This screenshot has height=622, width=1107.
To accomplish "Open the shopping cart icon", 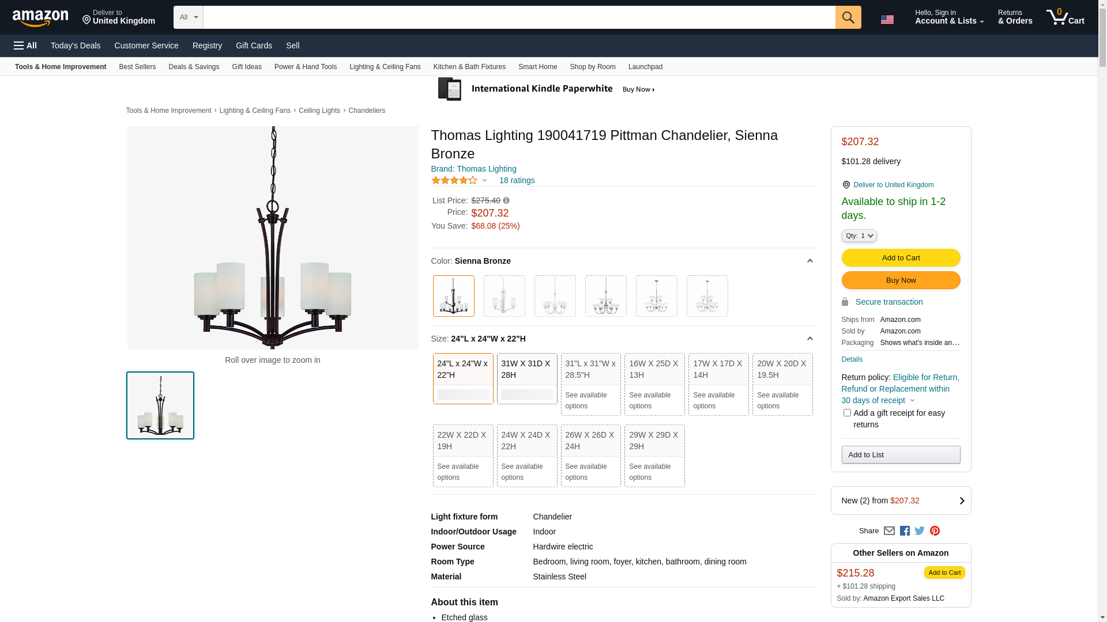I will (1065, 17).
